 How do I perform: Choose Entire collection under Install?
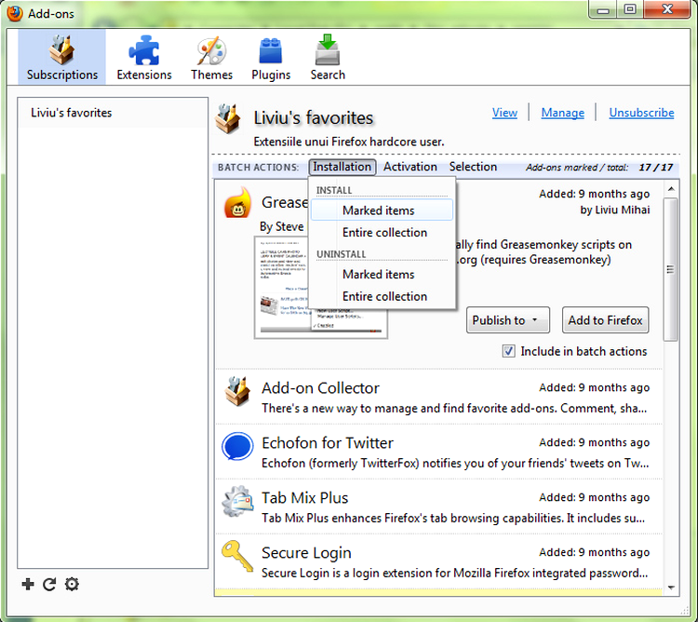(382, 233)
